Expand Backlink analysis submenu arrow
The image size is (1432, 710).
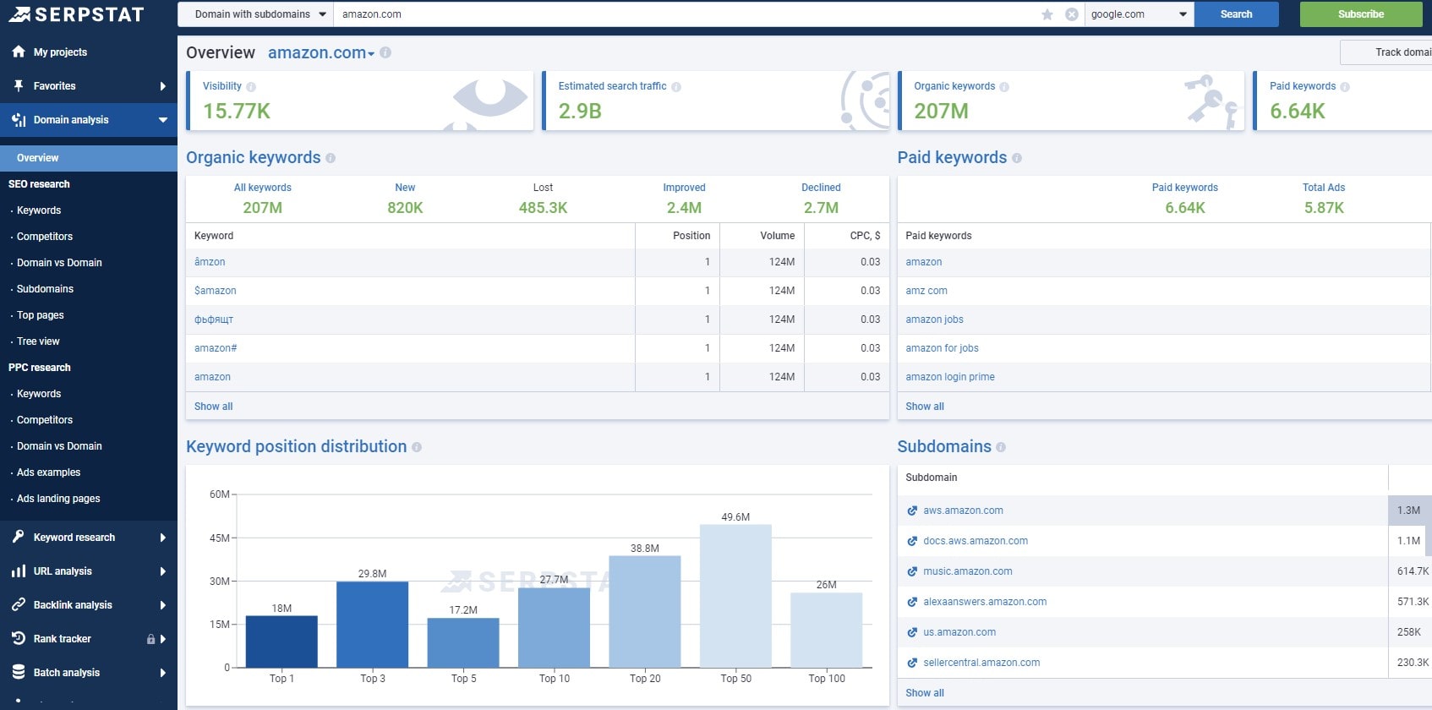click(162, 605)
